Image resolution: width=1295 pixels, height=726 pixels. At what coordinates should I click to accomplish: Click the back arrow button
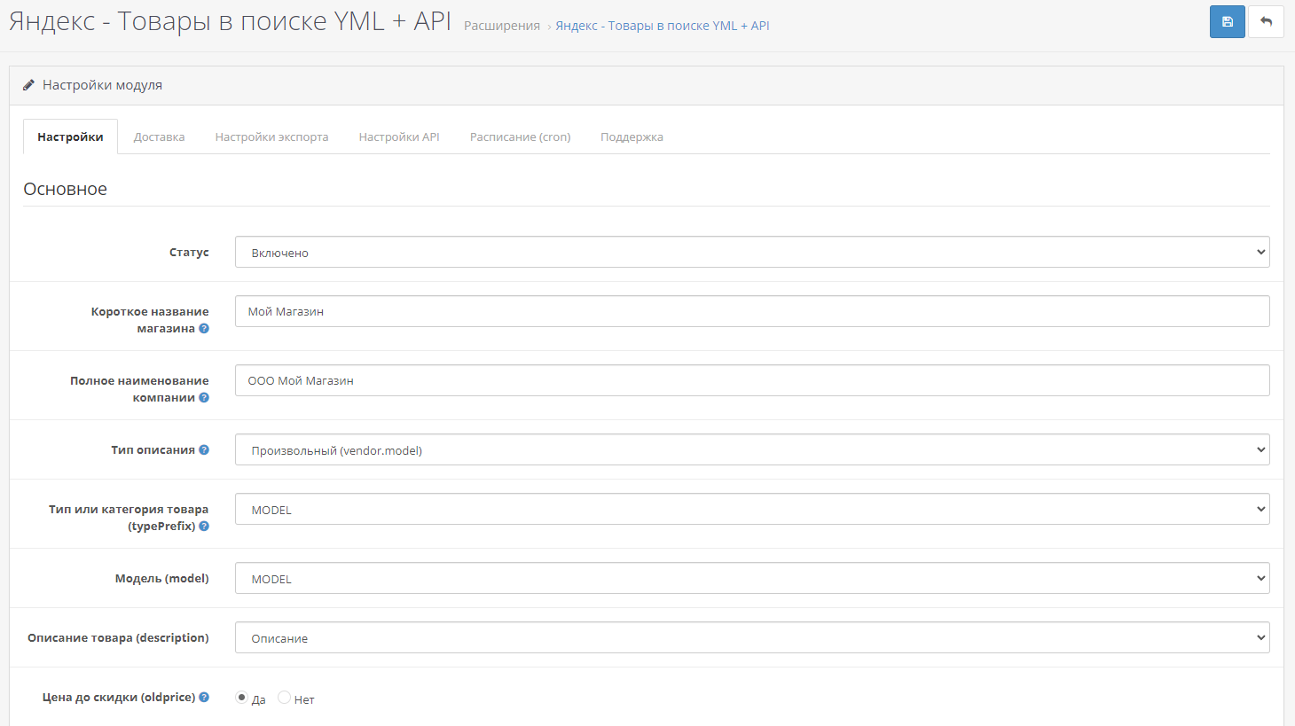(1266, 21)
